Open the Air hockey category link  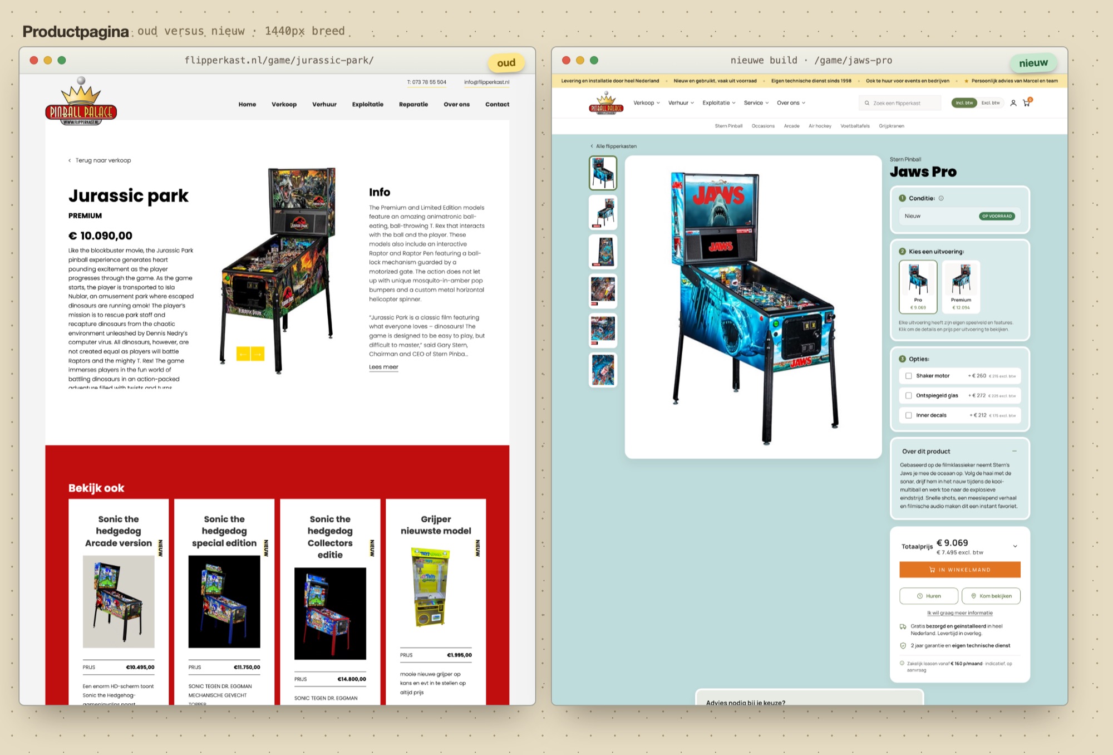click(x=820, y=126)
